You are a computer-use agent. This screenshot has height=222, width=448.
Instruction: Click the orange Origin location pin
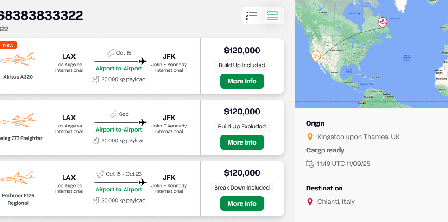310,137
